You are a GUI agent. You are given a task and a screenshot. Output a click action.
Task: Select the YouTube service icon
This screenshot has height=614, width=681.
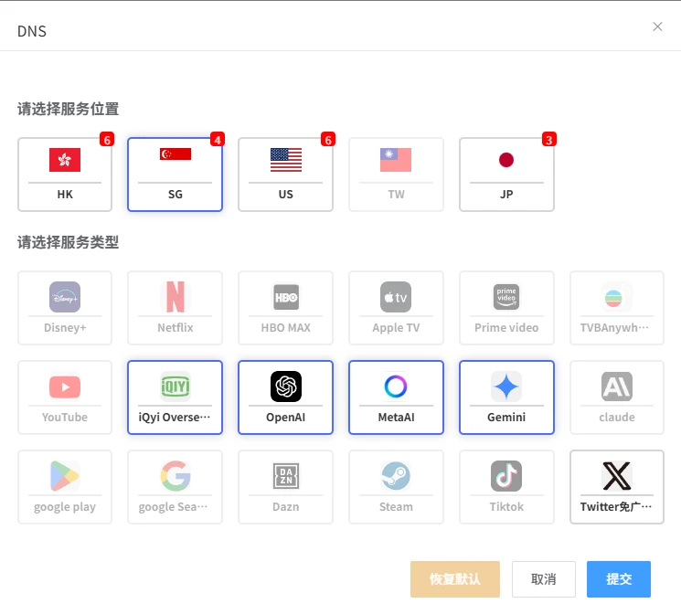[x=65, y=386]
